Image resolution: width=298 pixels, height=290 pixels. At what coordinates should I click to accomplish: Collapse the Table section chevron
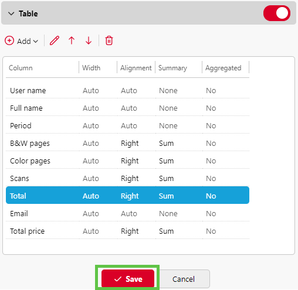click(x=11, y=13)
